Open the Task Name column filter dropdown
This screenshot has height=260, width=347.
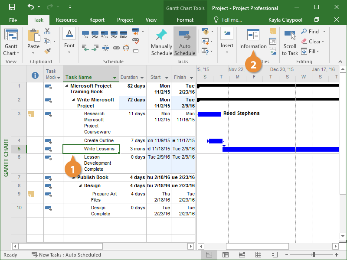(115, 78)
